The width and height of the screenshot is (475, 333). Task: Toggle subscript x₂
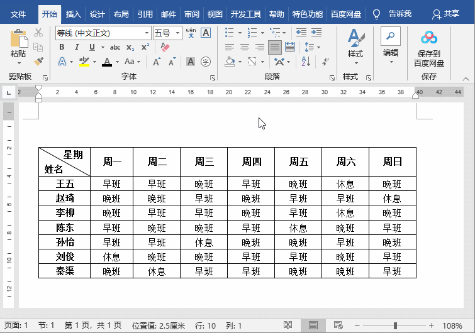130,47
